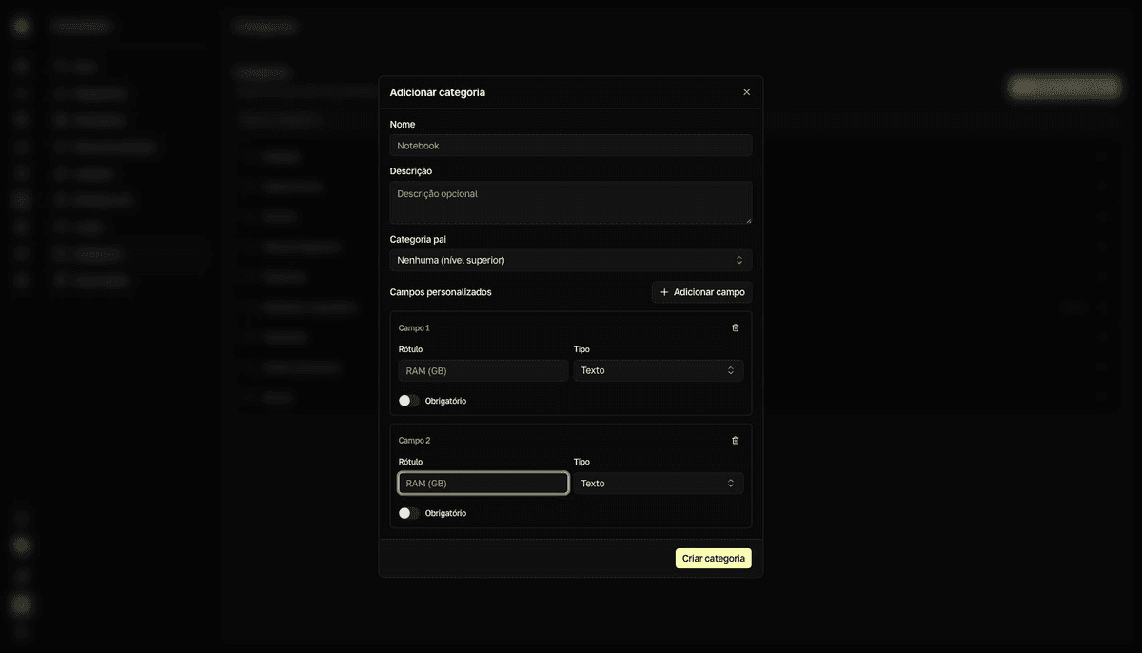Screen dimensions: 1142x653
Task: Click the Criar categoria button
Action: 714,558
